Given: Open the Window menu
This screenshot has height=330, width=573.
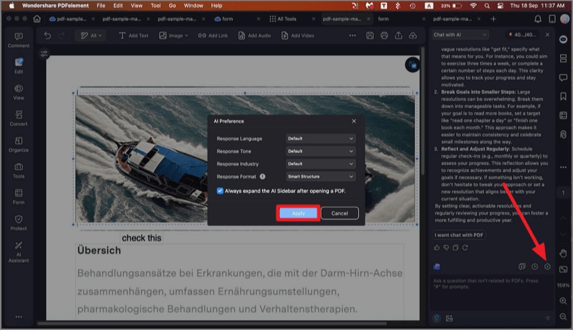Looking at the screenshot, I should pos(193,5).
